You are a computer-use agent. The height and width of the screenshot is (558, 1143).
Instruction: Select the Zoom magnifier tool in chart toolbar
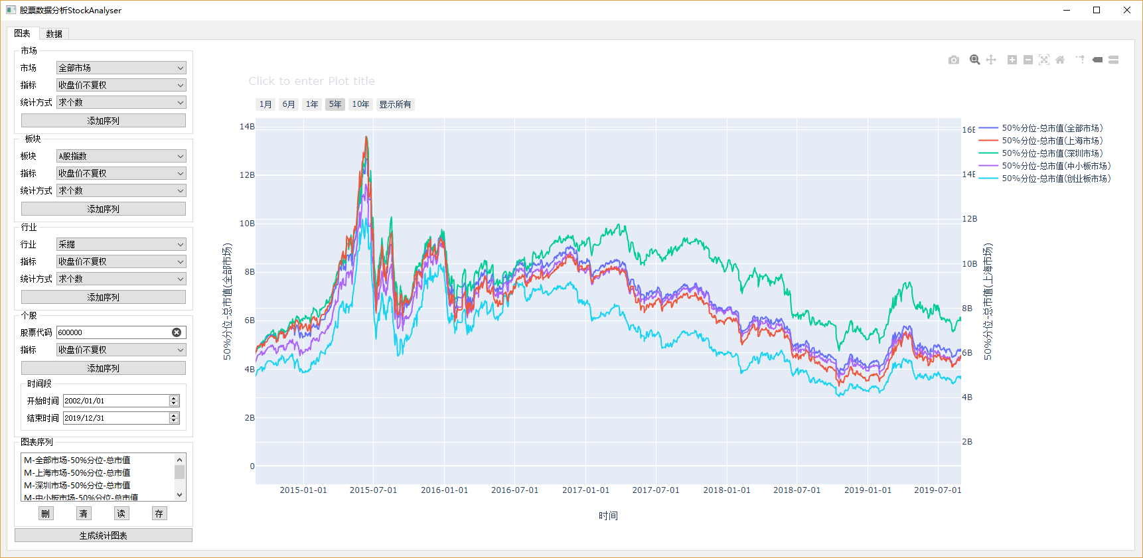(974, 60)
